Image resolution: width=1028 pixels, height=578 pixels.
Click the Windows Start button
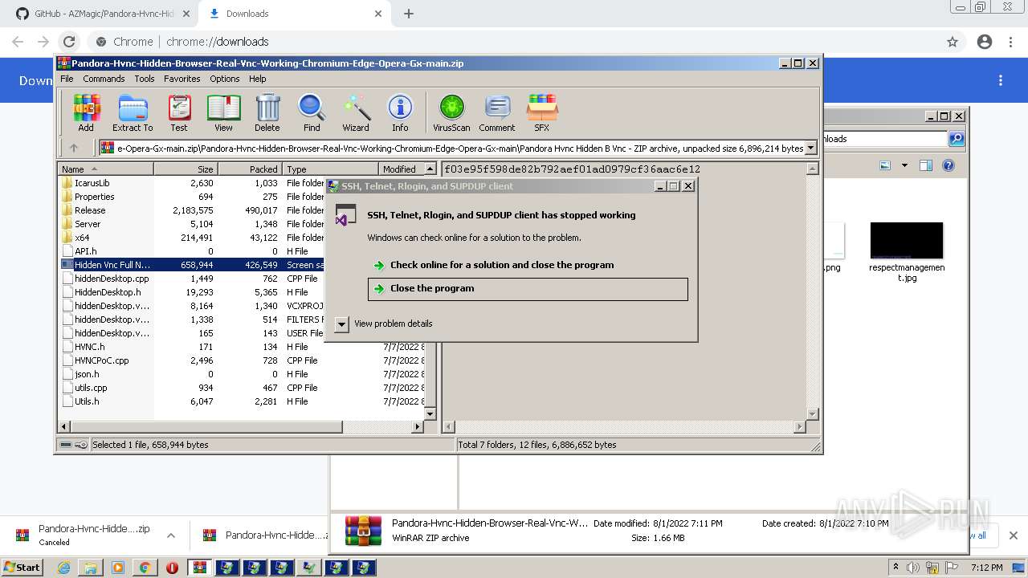[22, 568]
